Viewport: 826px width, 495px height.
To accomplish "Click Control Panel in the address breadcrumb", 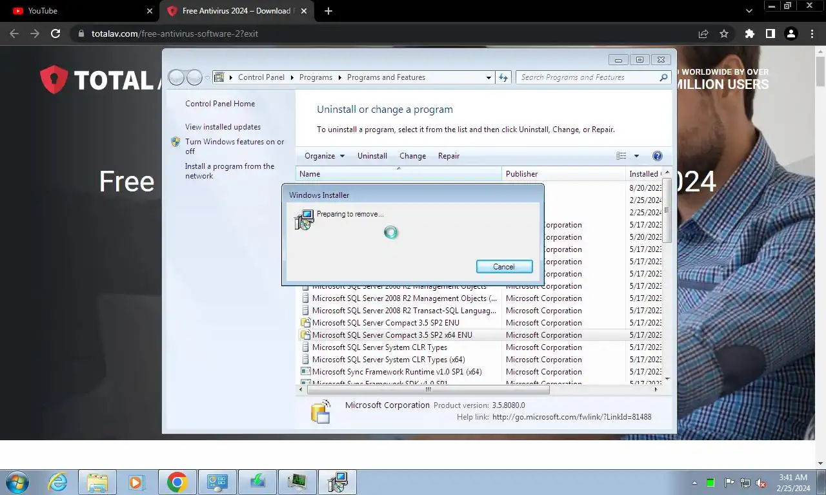I will tap(261, 77).
